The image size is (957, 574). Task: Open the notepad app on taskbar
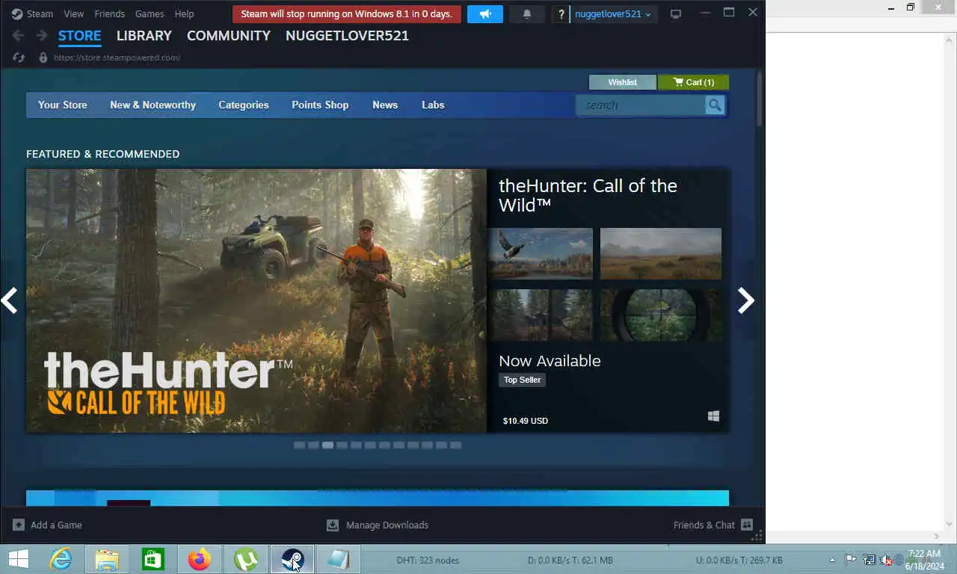[338, 559]
